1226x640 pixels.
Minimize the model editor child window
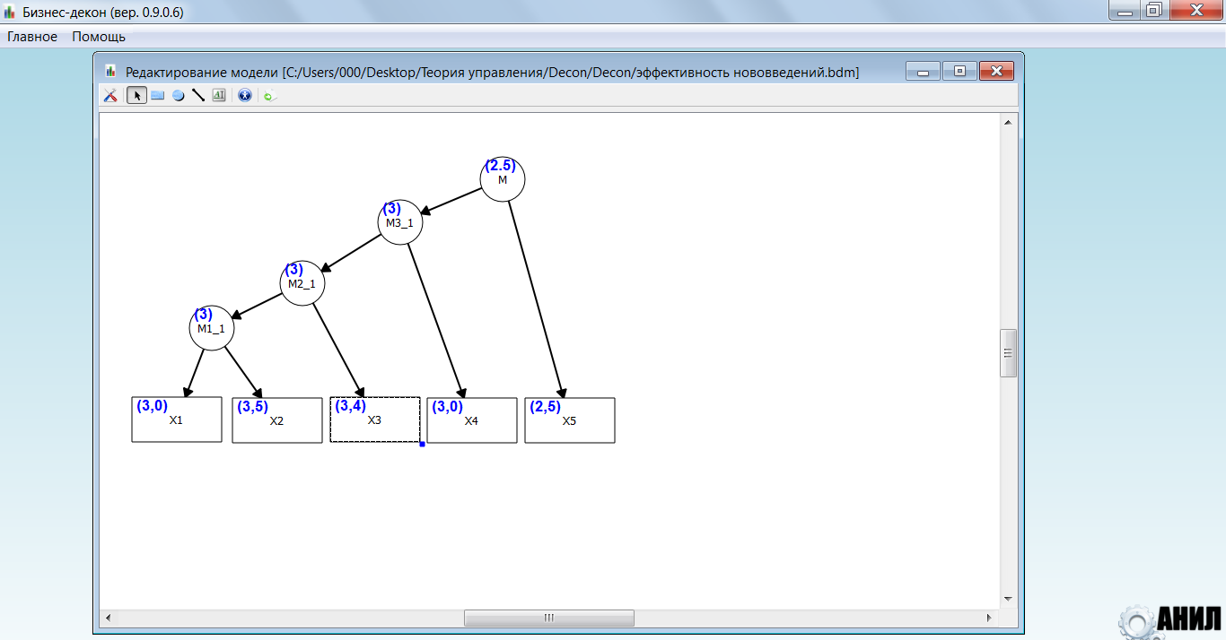pos(923,72)
